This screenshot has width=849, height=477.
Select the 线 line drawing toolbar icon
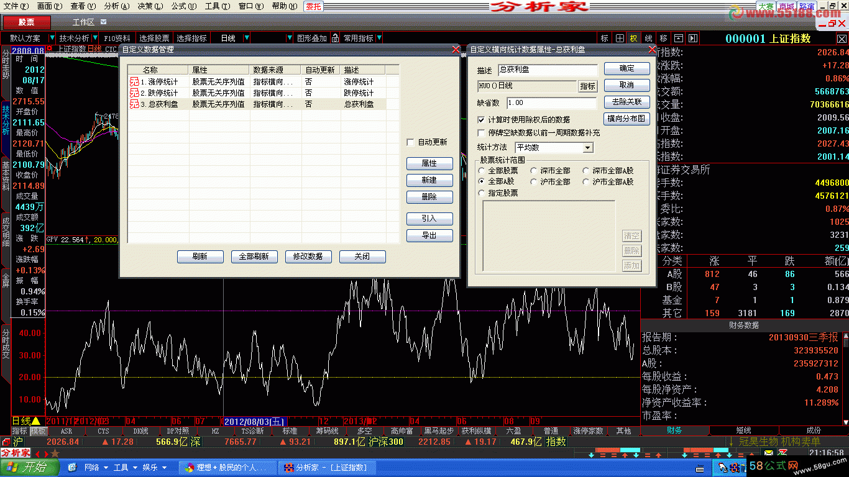pyautogui.click(x=649, y=38)
